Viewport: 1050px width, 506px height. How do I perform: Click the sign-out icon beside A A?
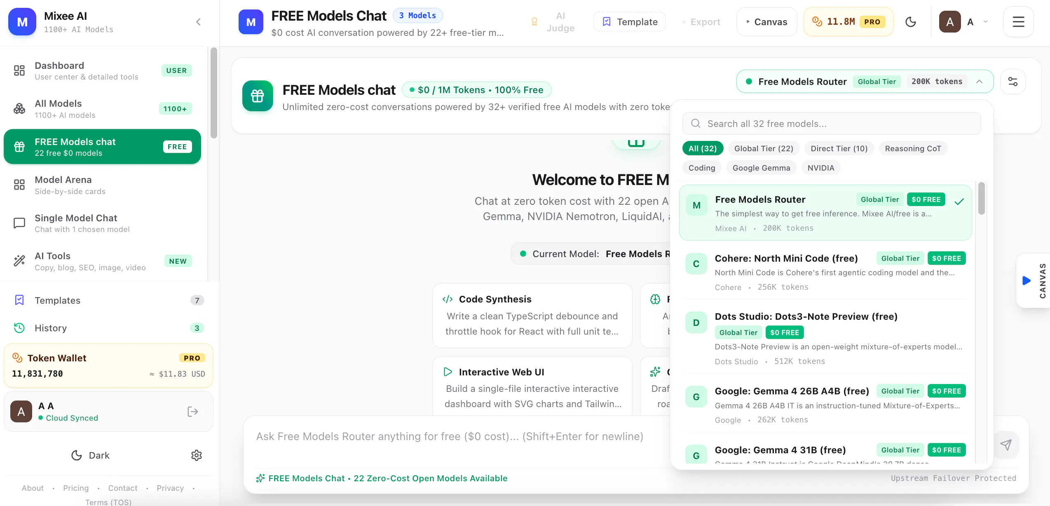(x=192, y=412)
